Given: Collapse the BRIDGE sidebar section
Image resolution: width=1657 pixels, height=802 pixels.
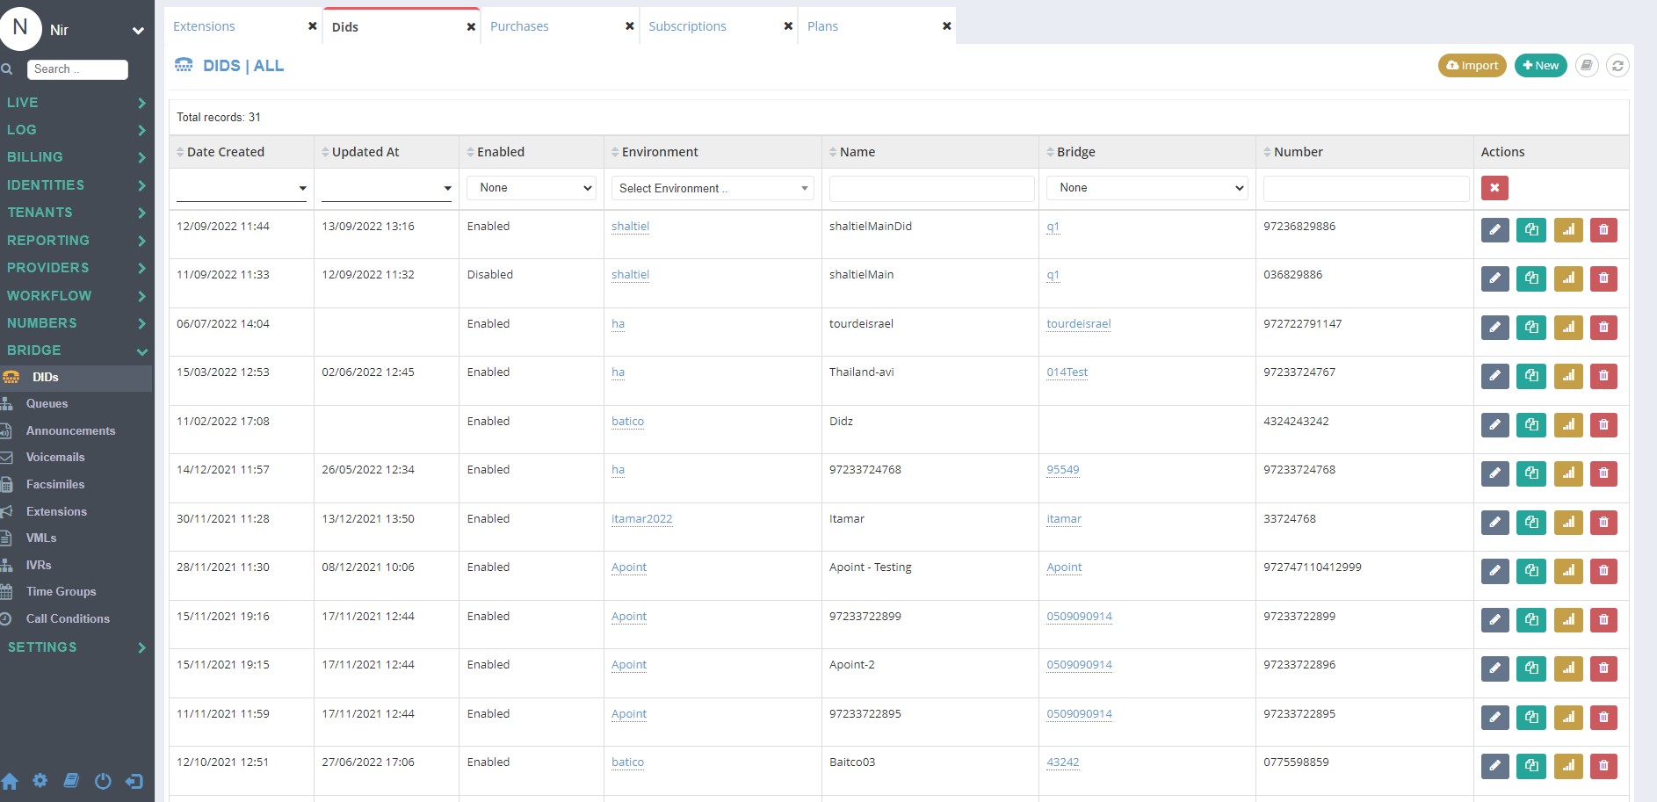Looking at the screenshot, I should pos(76,350).
